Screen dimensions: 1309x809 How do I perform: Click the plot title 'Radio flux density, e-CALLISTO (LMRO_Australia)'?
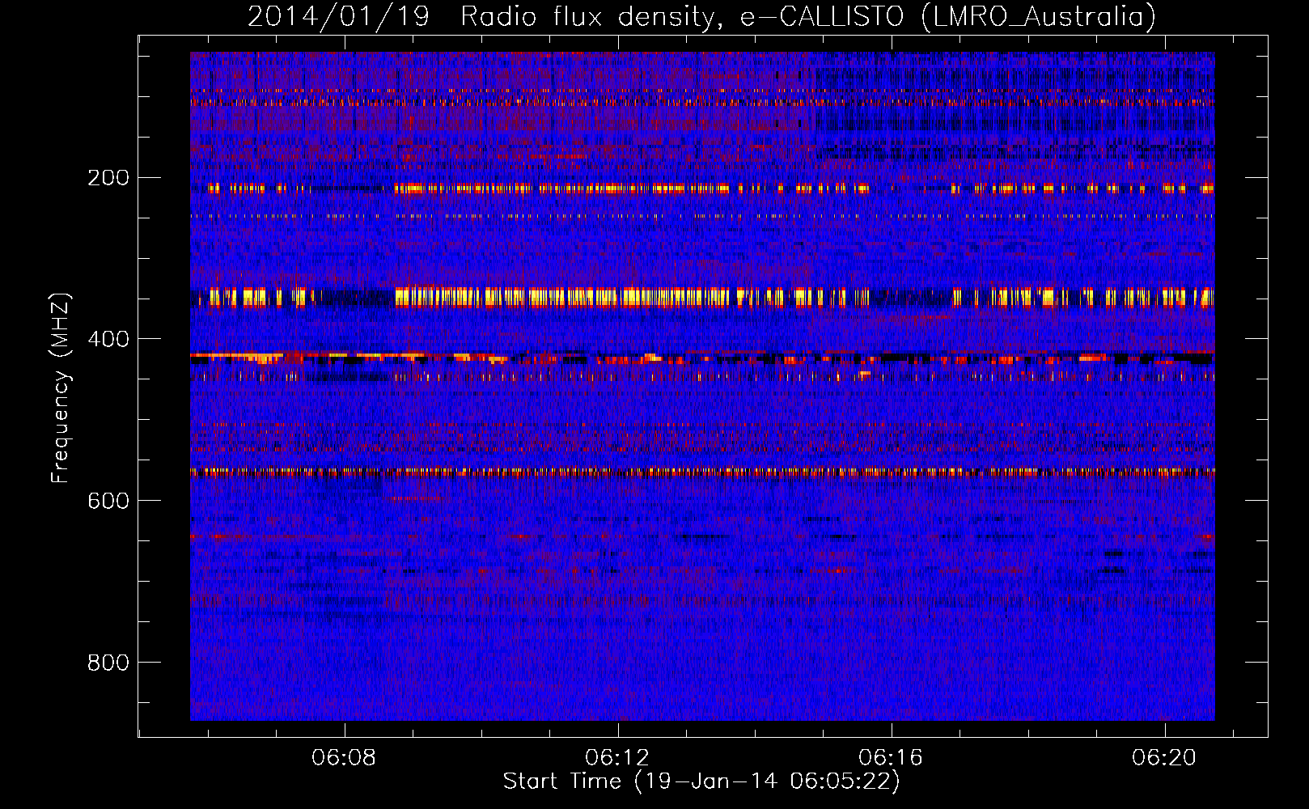(808, 16)
